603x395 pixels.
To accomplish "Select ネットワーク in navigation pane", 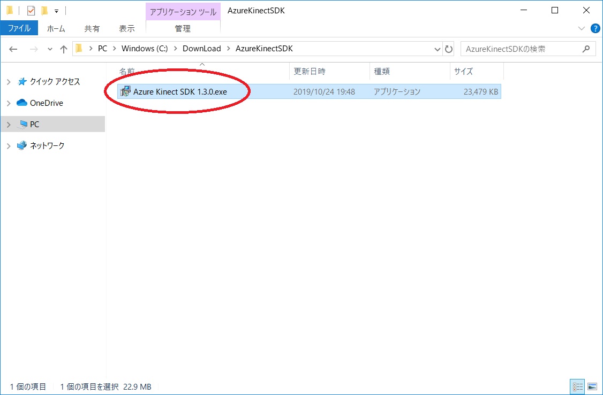I will click(x=47, y=145).
